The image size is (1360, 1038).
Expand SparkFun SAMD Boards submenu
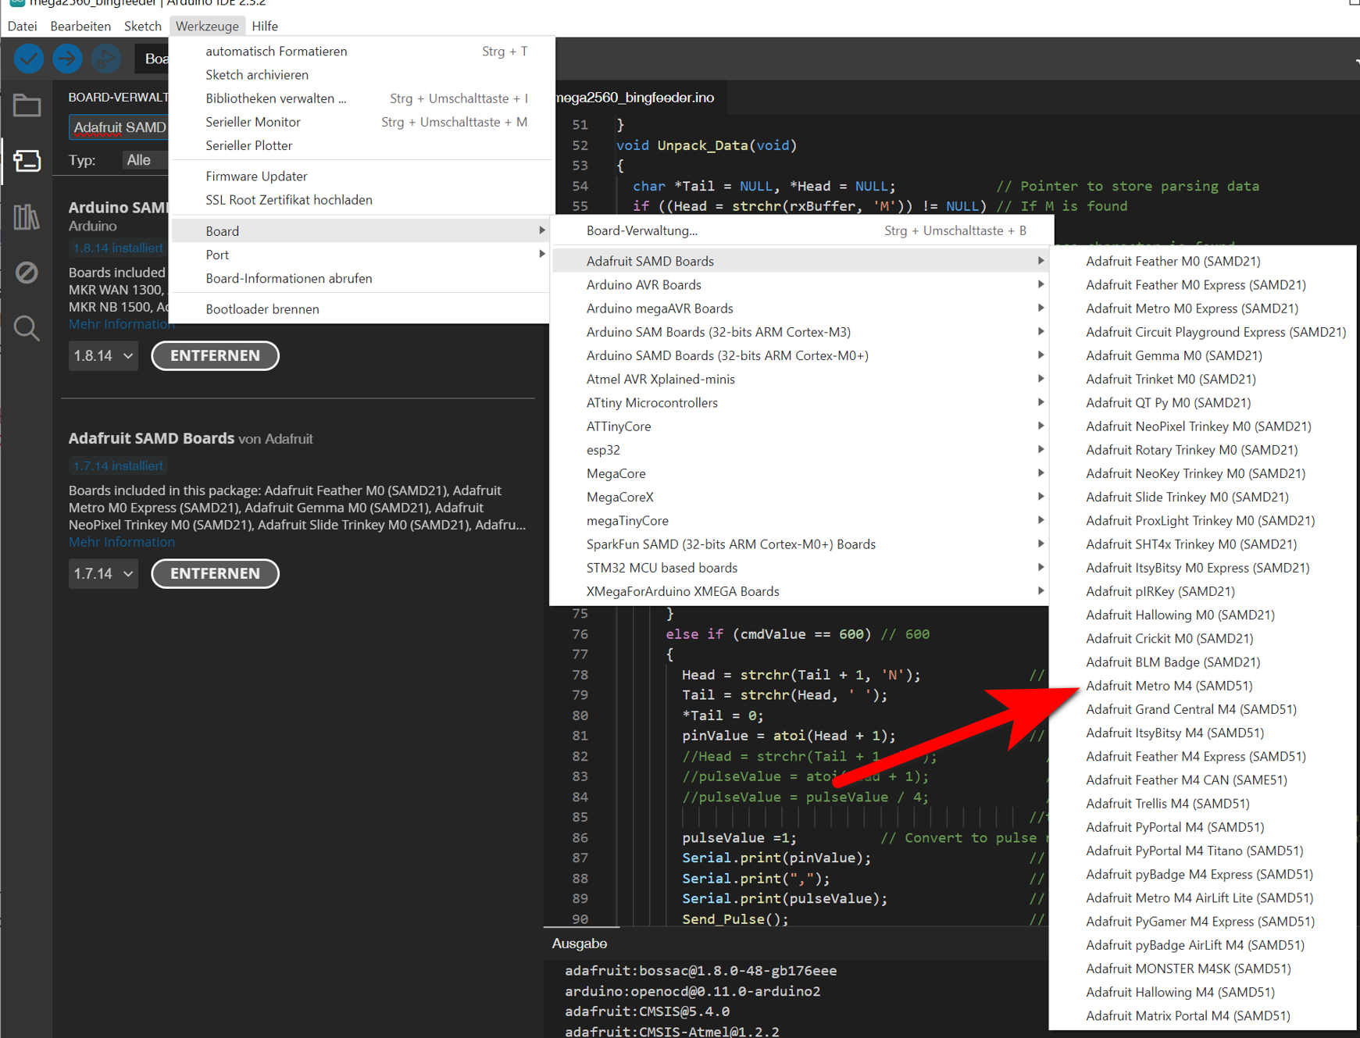(x=801, y=544)
